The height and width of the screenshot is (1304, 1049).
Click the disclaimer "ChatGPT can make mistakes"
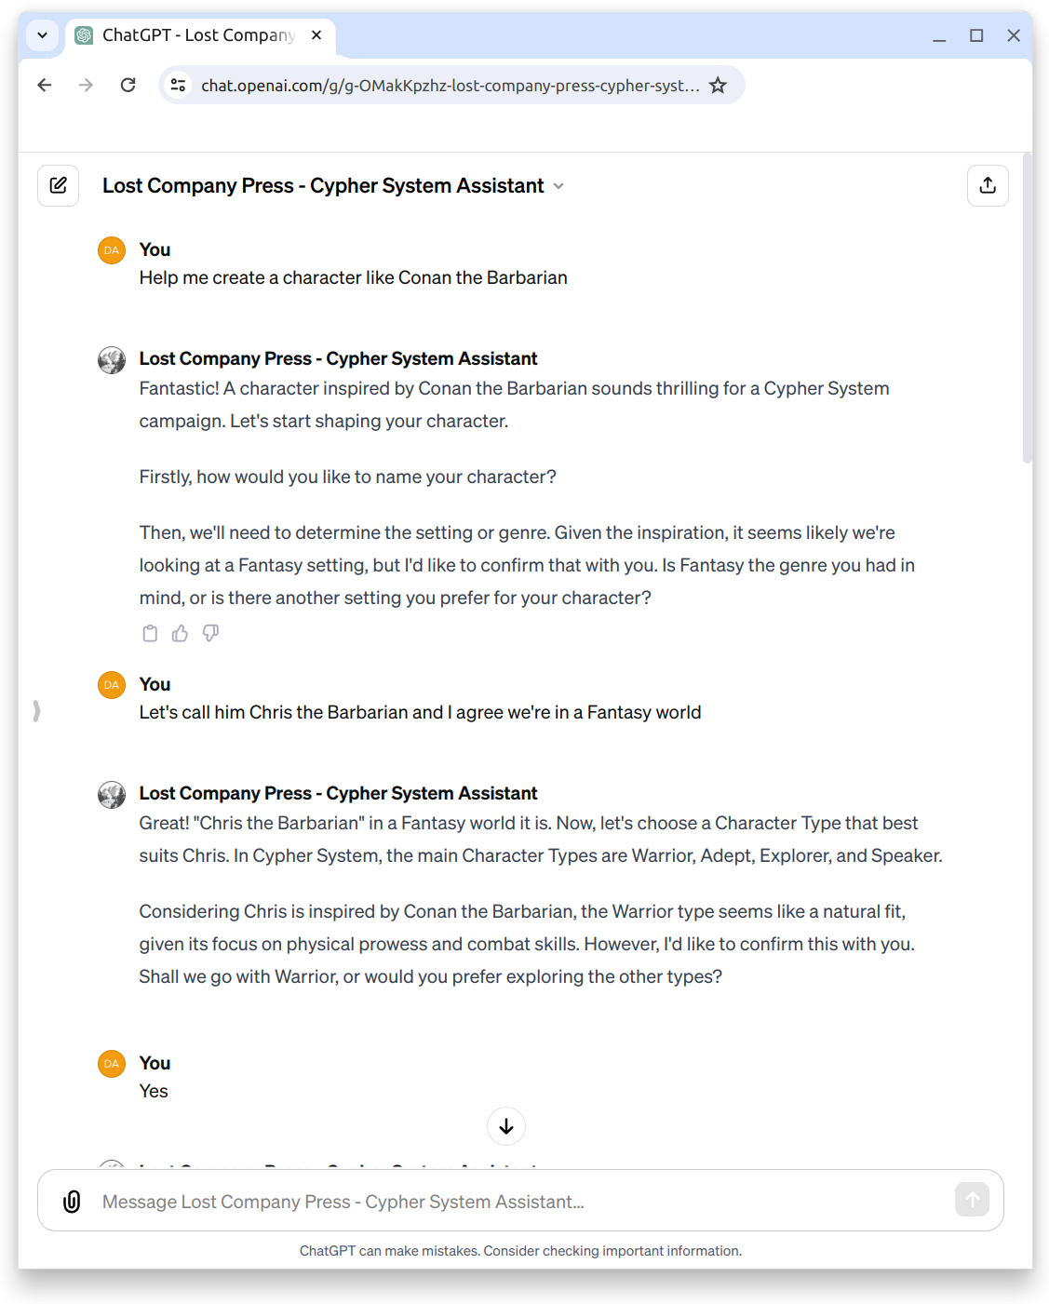pyautogui.click(x=520, y=1251)
